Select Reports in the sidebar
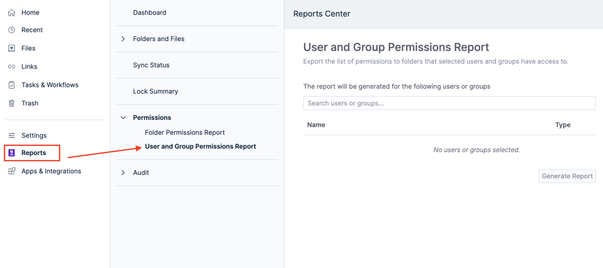The width and height of the screenshot is (603, 268). (x=33, y=153)
